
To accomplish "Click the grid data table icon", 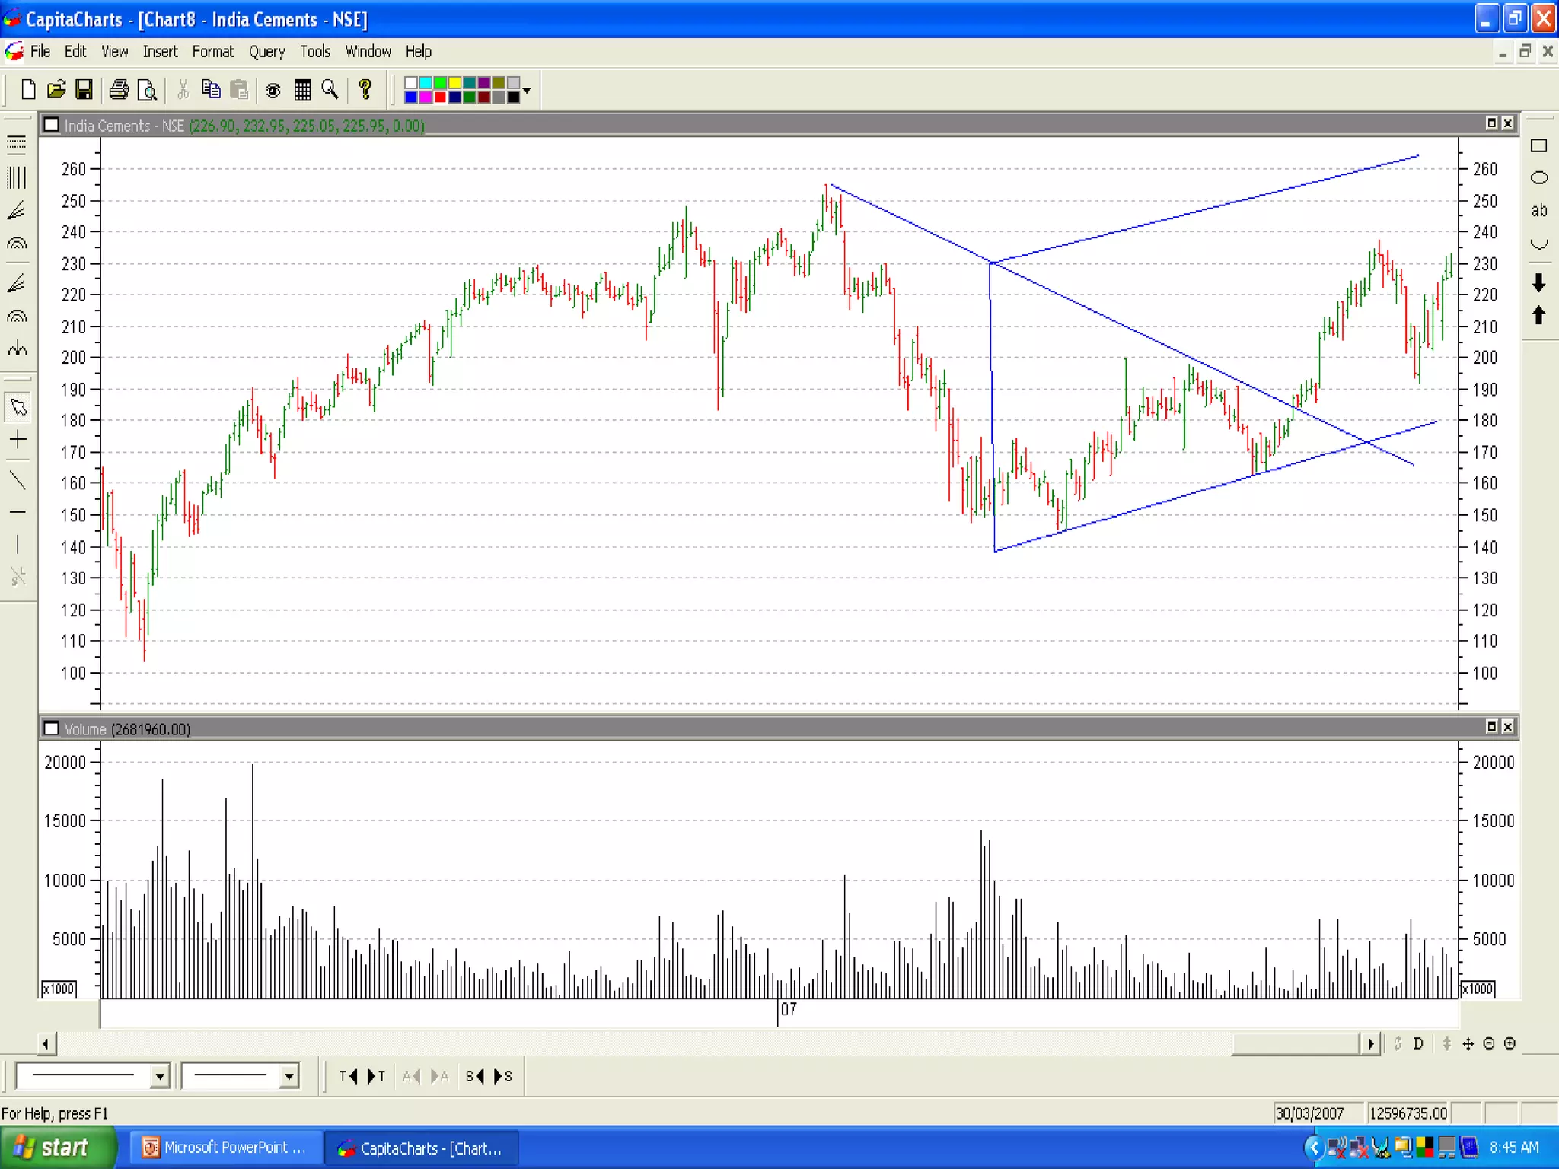I will [x=302, y=90].
